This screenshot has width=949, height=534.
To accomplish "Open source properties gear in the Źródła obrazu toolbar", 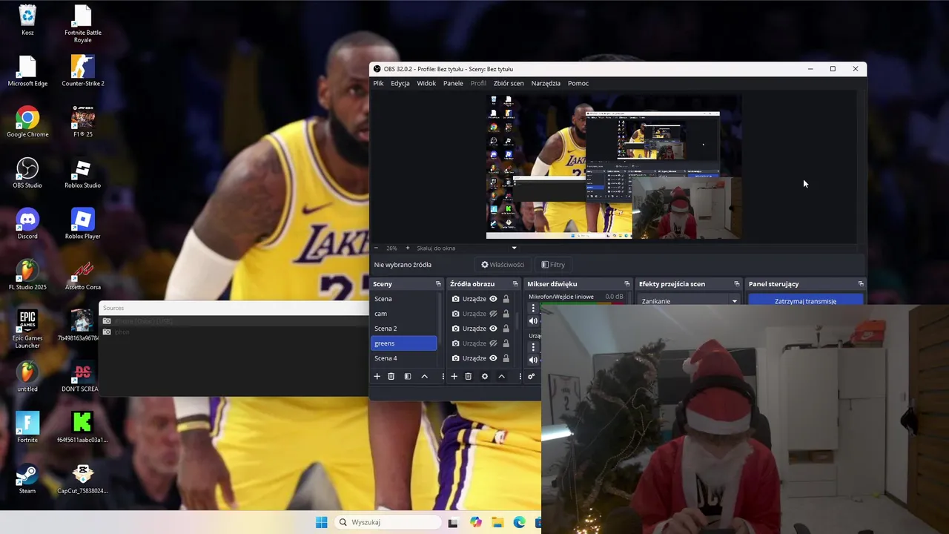I will [x=485, y=376].
